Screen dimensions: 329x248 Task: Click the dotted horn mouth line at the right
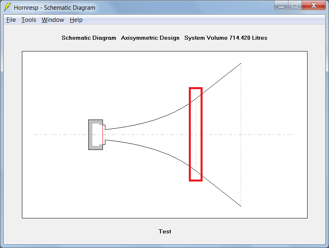(x=241, y=135)
